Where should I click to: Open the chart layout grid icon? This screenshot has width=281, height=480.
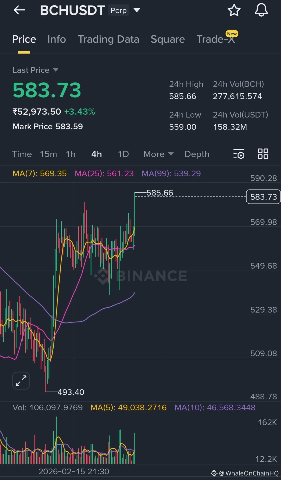[263, 154]
